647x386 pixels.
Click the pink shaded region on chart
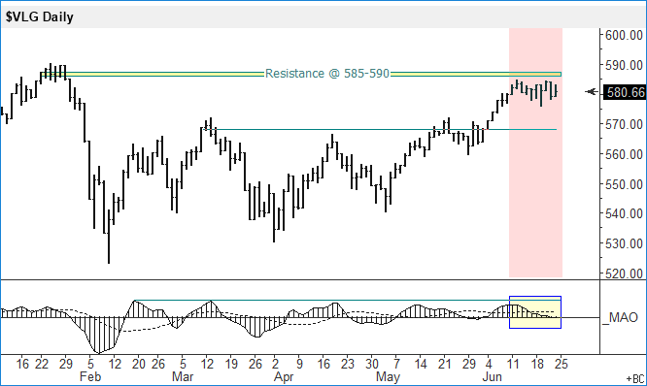tap(535, 153)
